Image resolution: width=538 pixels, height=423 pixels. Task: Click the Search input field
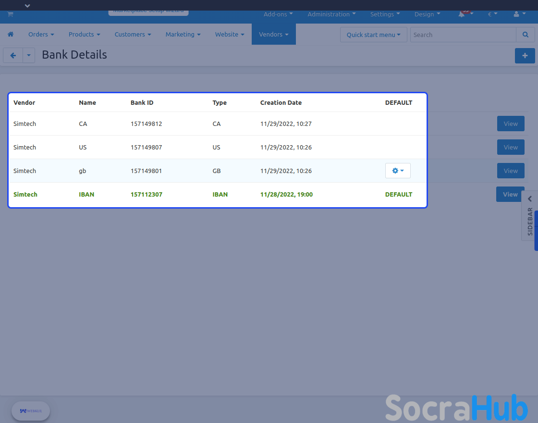[463, 35]
